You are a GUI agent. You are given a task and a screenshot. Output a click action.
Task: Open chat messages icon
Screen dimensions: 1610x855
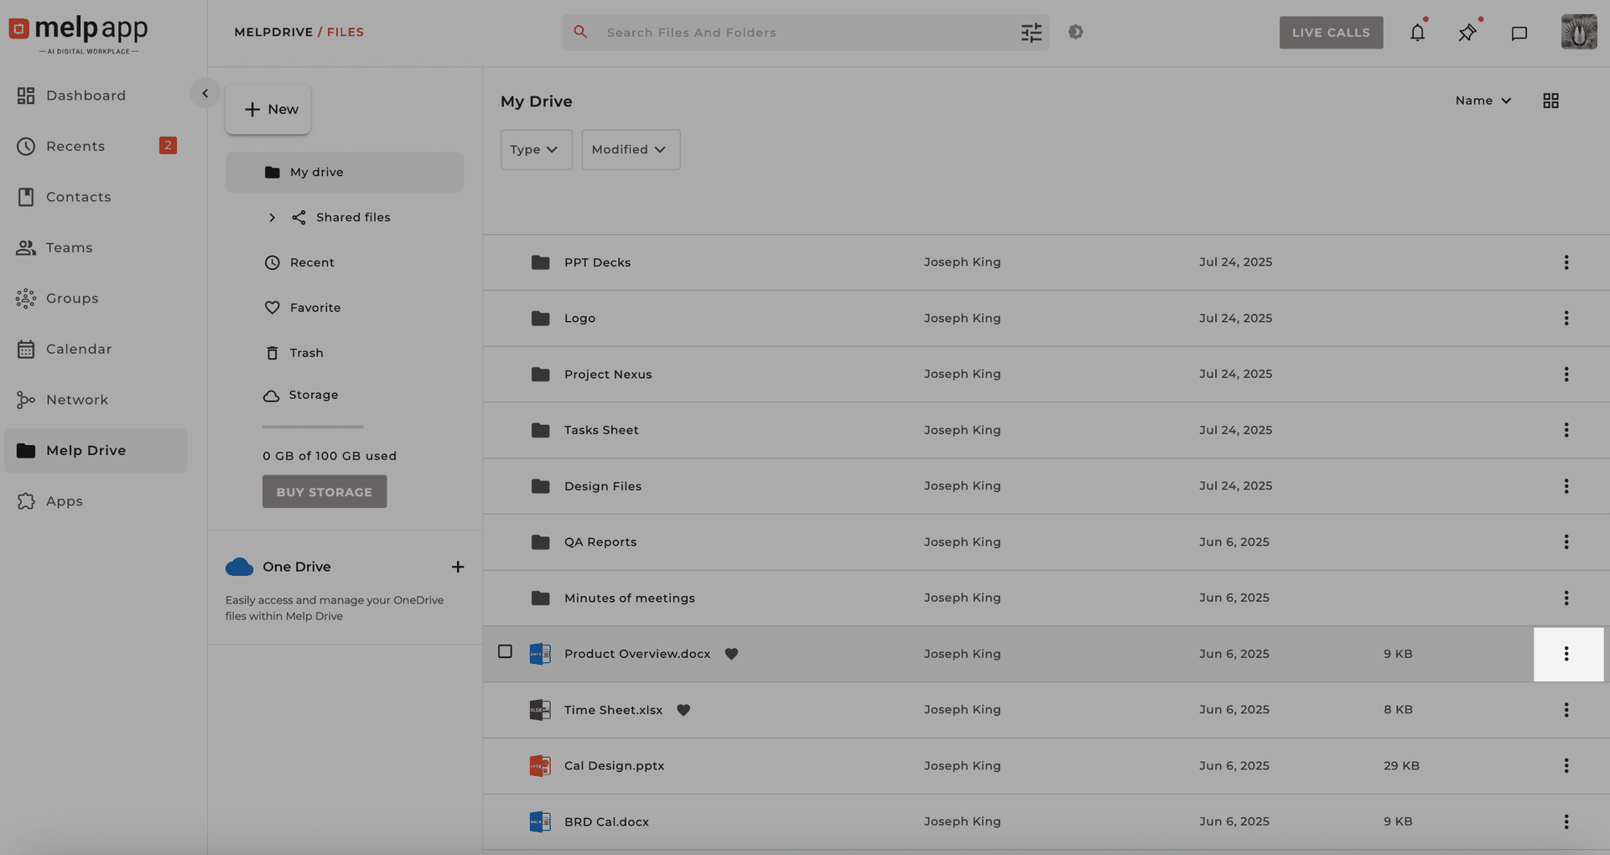coord(1519,34)
